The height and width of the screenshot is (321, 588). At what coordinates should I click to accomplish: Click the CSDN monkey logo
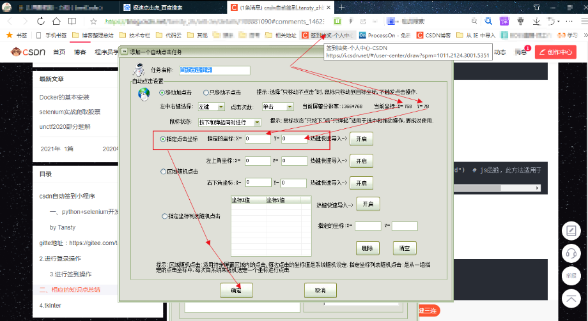pos(28,52)
